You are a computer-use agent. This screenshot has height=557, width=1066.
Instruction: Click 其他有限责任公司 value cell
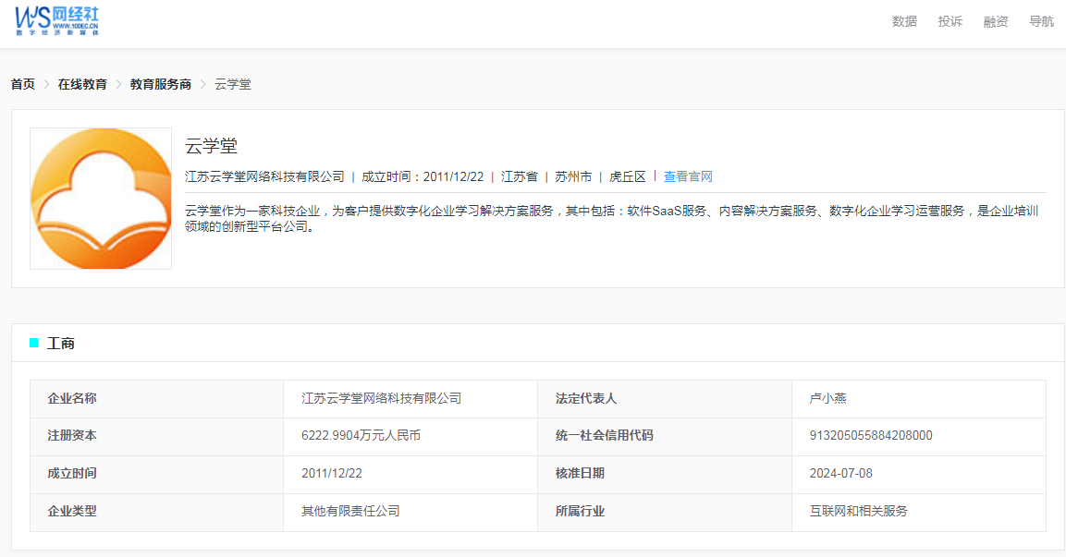pyautogui.click(x=410, y=512)
